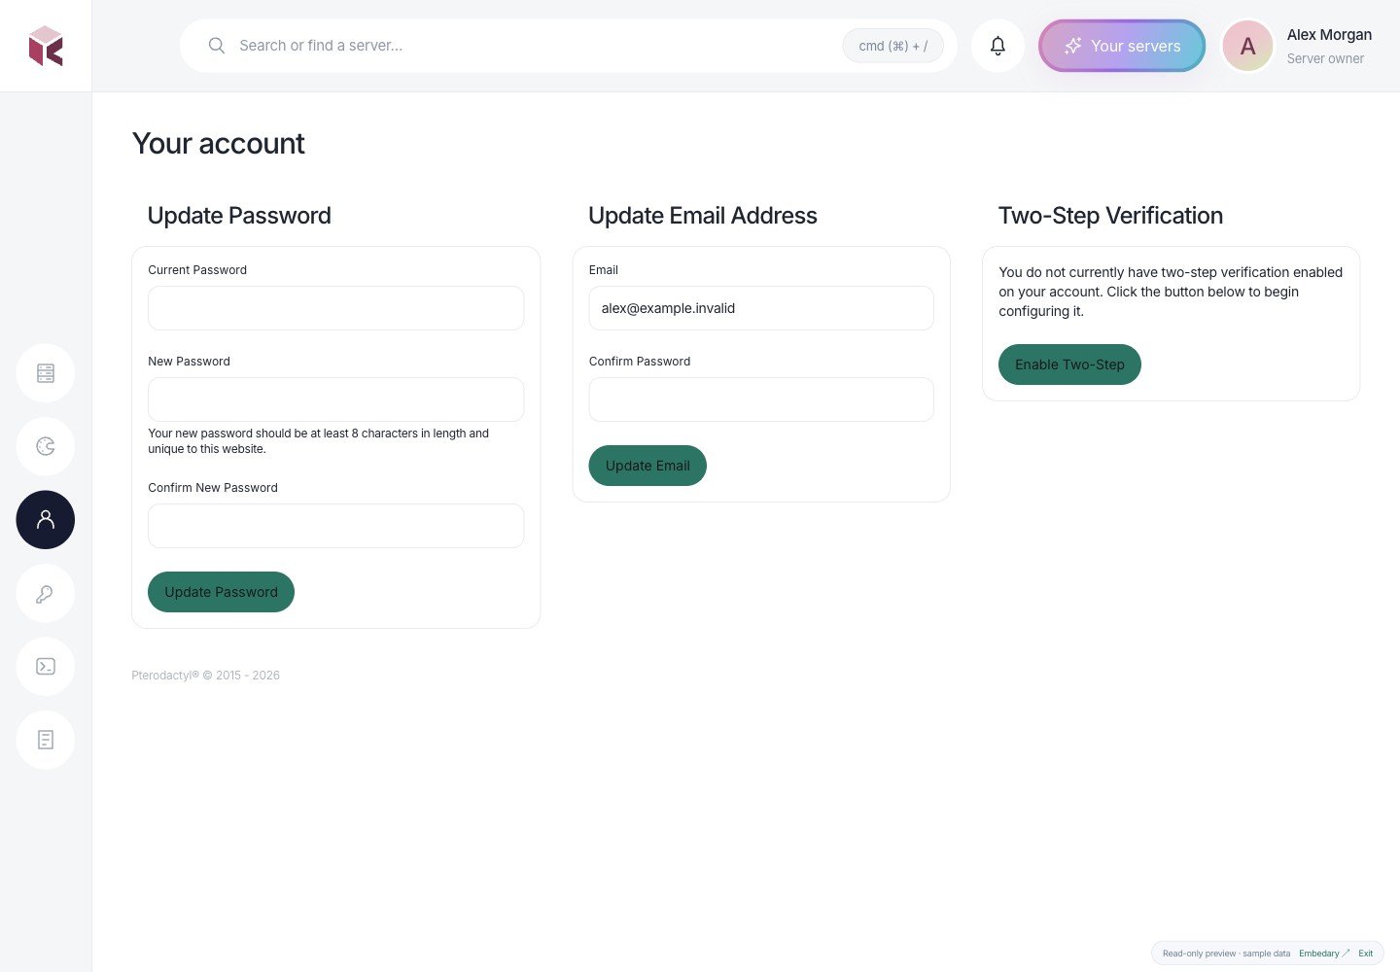This screenshot has width=1400, height=972.
Task: Click the Pterodactyl copyright footer text
Action: (205, 676)
